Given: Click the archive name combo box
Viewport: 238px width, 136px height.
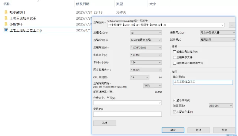Looking at the screenshot, I should (x=166, y=25).
